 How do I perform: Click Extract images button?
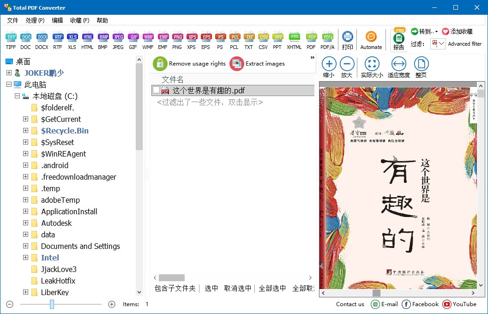pos(257,63)
